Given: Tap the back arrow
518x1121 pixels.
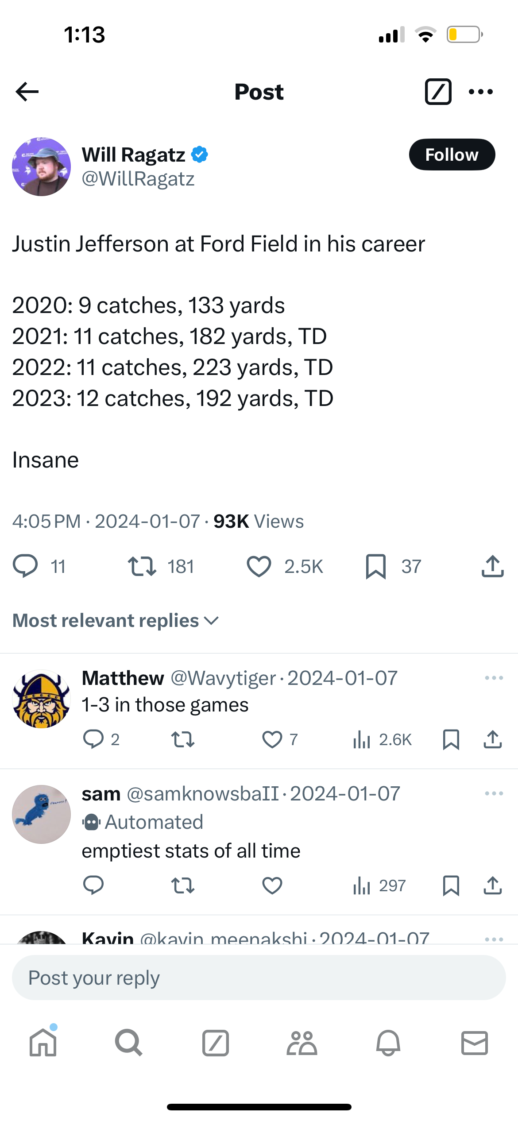Looking at the screenshot, I should click(27, 92).
